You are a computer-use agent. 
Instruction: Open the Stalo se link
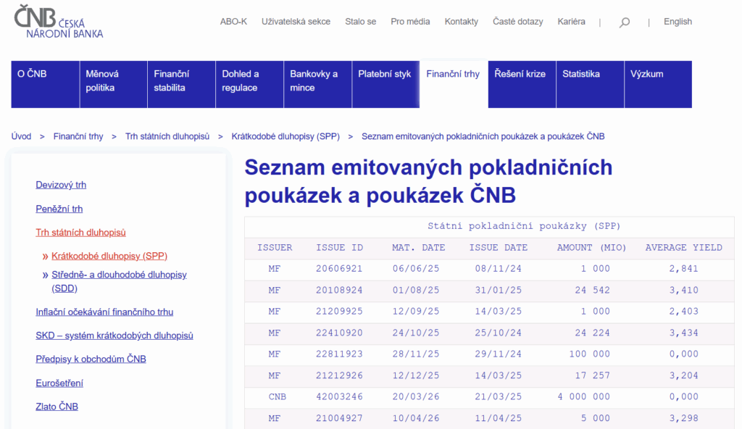point(361,22)
